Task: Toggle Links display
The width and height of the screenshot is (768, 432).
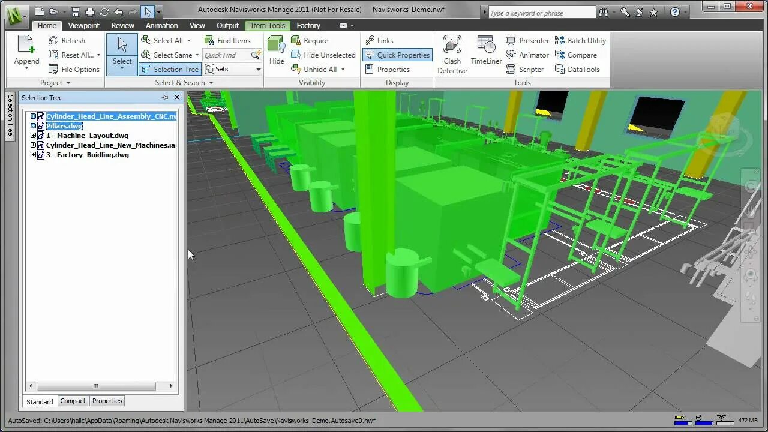Action: click(x=379, y=40)
